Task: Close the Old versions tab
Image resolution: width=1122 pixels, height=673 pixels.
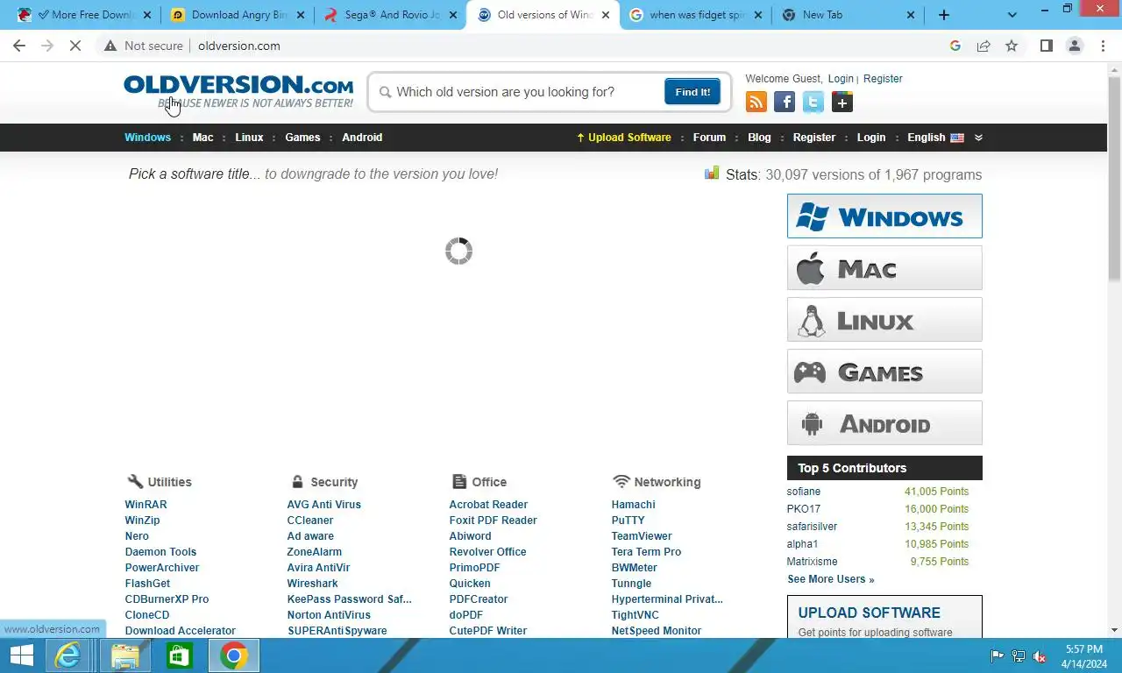Action: pos(605,15)
